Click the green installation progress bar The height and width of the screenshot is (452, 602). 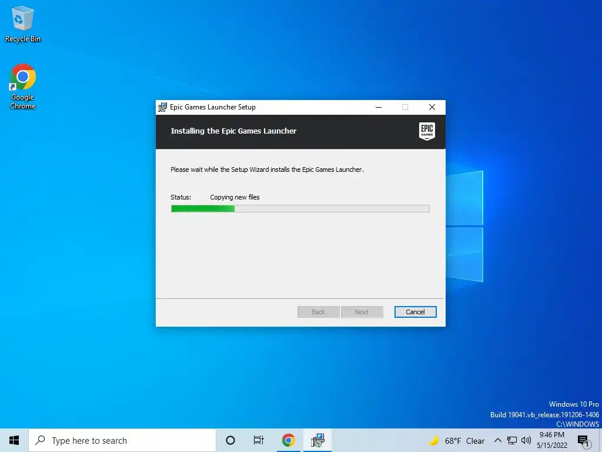pyautogui.click(x=300, y=209)
